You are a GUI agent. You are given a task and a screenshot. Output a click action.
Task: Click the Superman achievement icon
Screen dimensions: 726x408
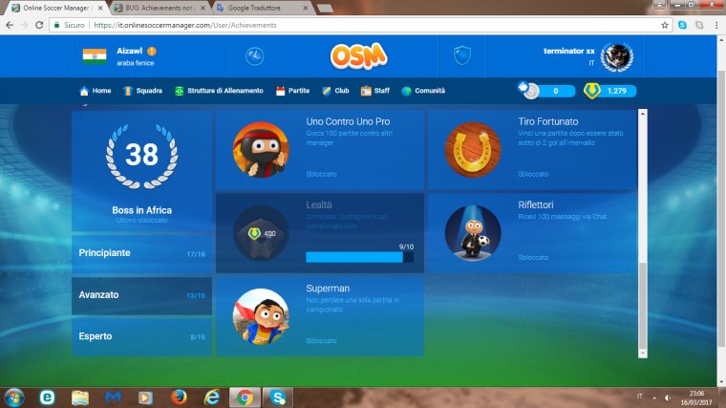261,316
